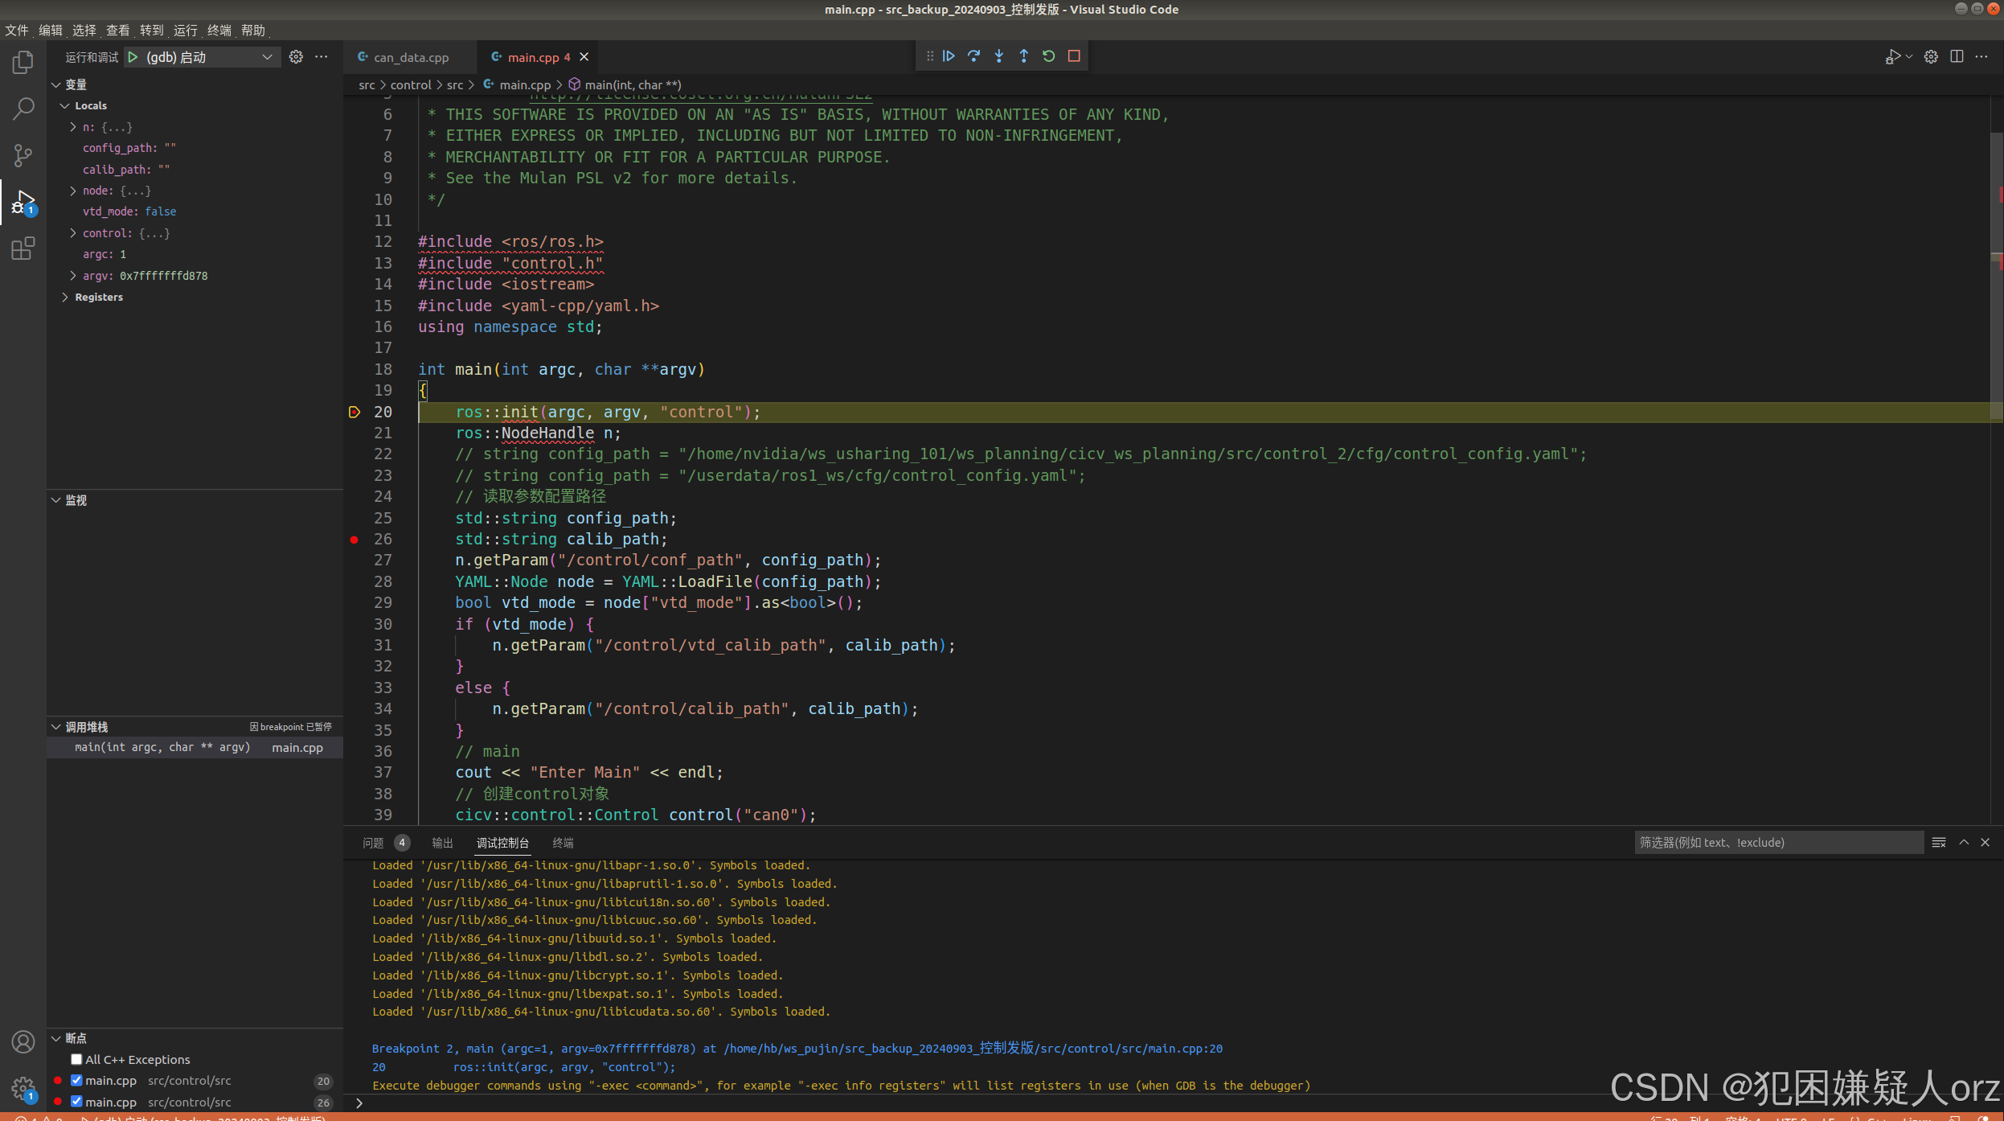Open debug view more actions ellipsis
Image resolution: width=2004 pixels, height=1121 pixels.
(322, 57)
